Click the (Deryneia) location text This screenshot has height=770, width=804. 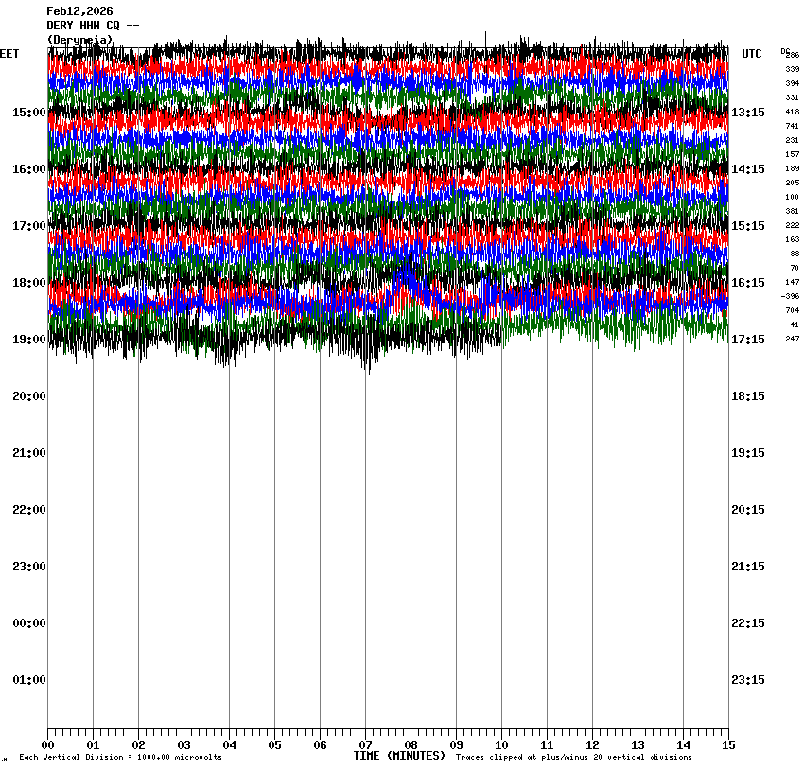coord(79,39)
